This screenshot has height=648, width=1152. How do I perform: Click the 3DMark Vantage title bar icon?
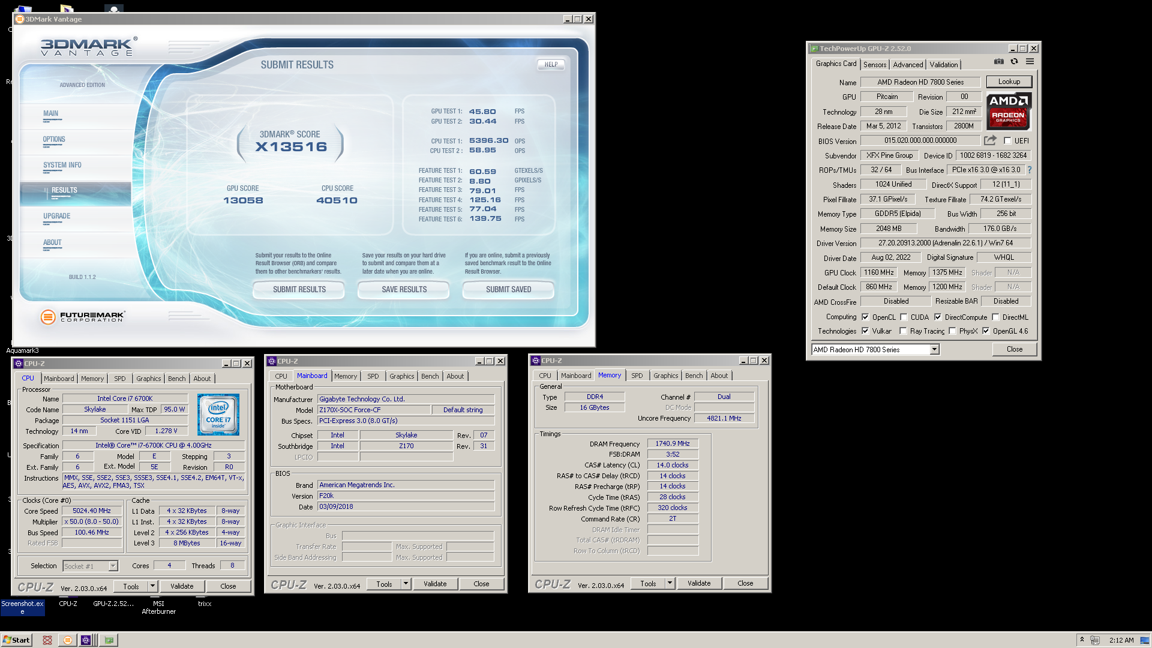20,19
